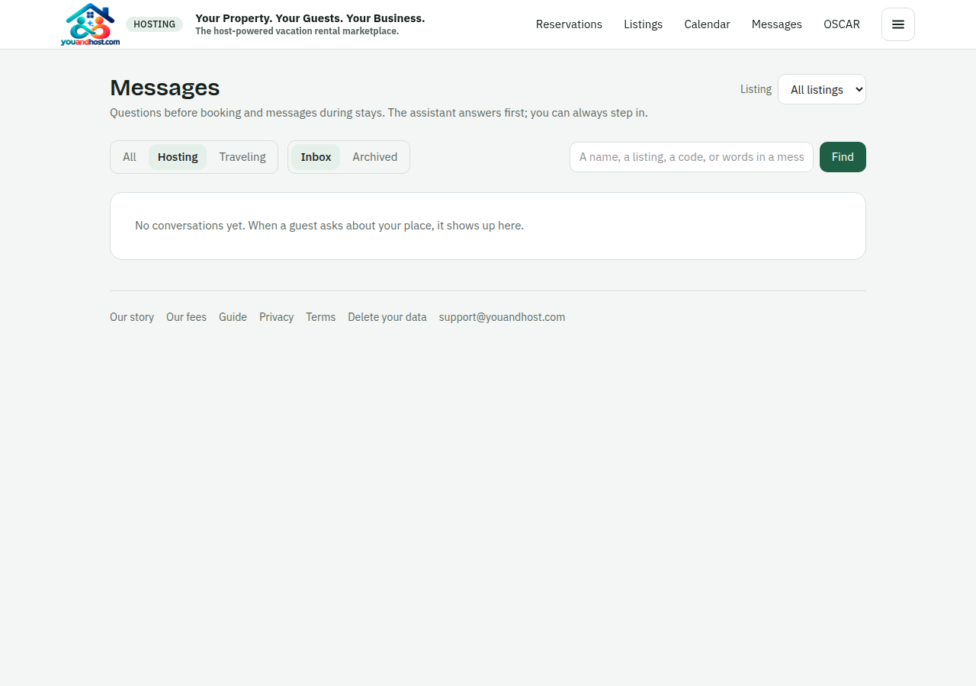Click the 'host-powered vacation rental marketplace' subtitle
Screen dimensions: 976x686
pos(297,31)
